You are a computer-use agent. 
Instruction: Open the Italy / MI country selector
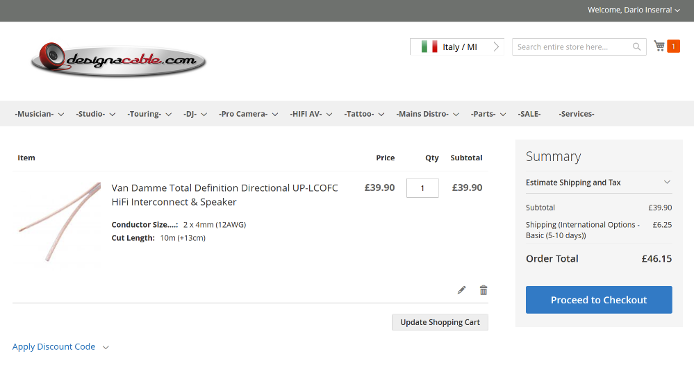click(457, 47)
